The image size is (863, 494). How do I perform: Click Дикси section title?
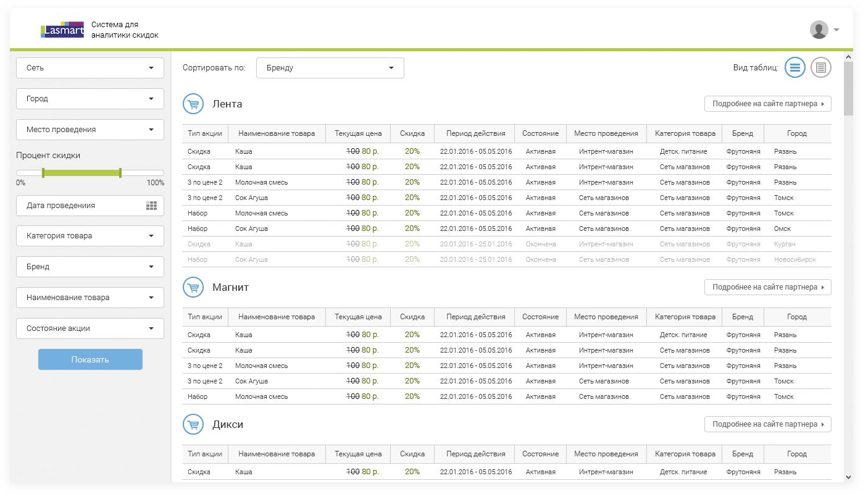[228, 424]
